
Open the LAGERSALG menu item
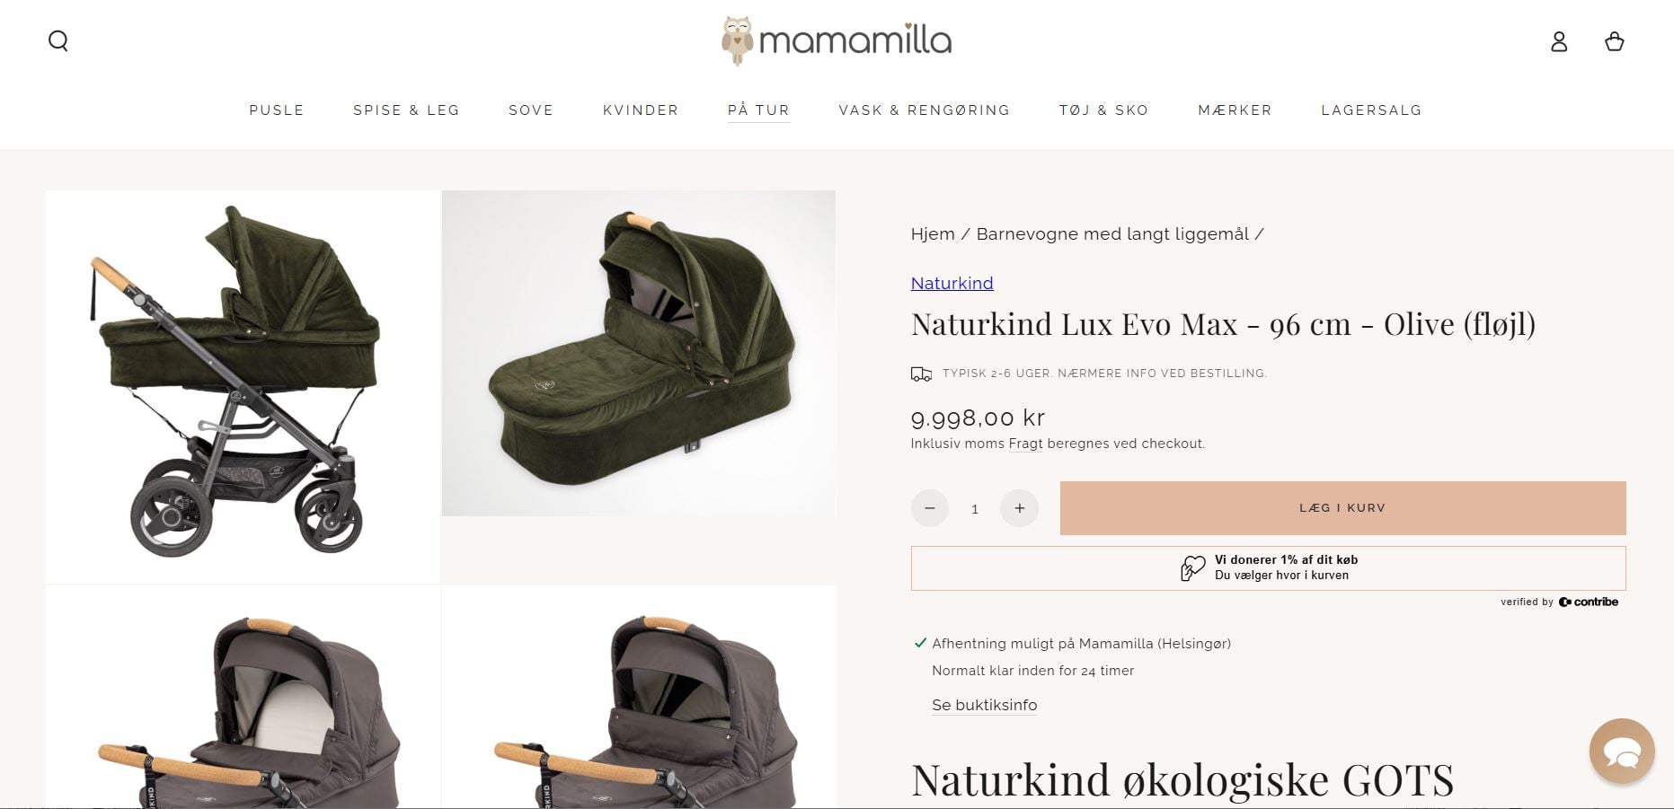1371,110
